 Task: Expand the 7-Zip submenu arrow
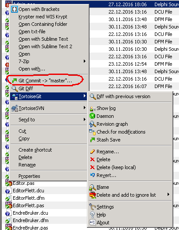(x=85, y=61)
